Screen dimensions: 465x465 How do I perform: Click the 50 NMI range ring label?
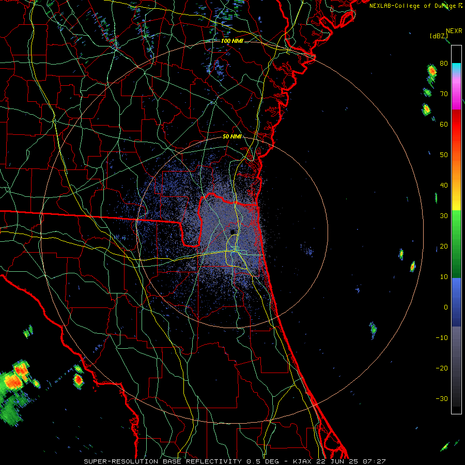[x=232, y=136]
